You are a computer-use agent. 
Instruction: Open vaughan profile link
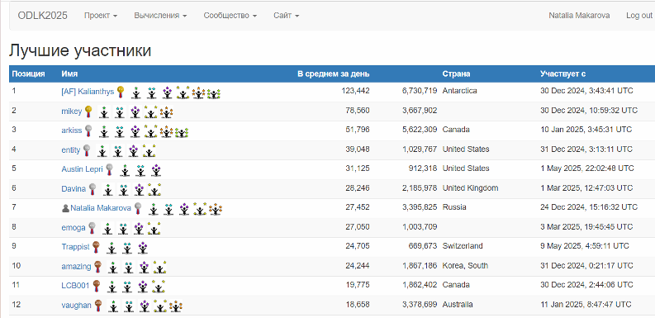pyautogui.click(x=77, y=305)
